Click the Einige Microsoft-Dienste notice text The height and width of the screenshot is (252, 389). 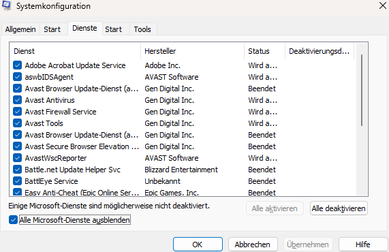[109, 206]
